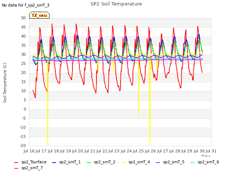The width and height of the screenshot is (233, 175).
Task: Toggle sp2_smT_1 series in legend
Action: [x=66, y=162]
